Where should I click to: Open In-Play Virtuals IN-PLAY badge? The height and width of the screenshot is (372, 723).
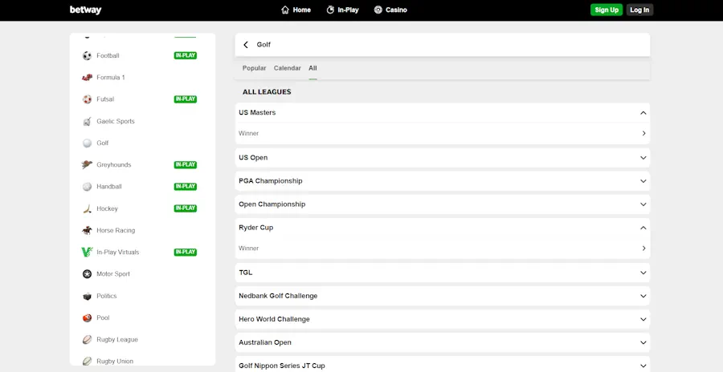pos(186,253)
